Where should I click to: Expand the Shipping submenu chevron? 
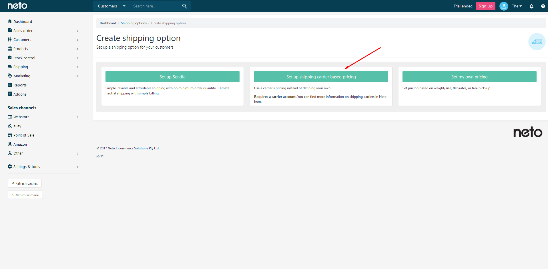[77, 67]
